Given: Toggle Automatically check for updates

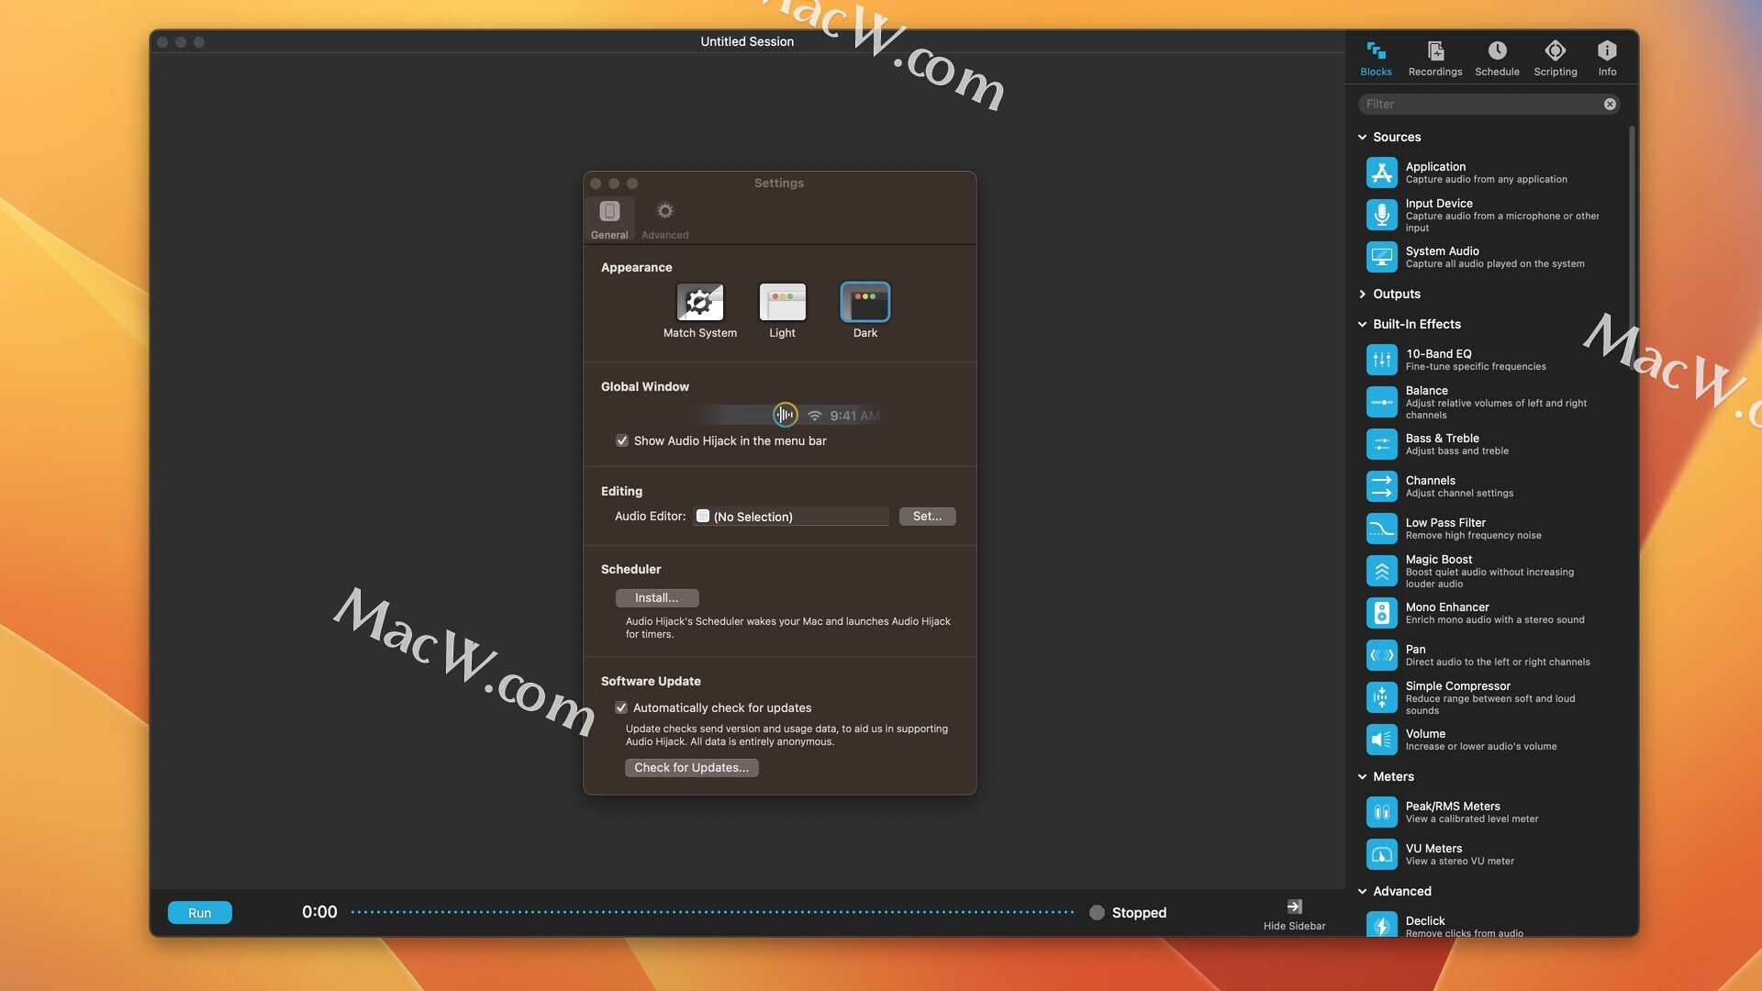Looking at the screenshot, I should coord(621,707).
